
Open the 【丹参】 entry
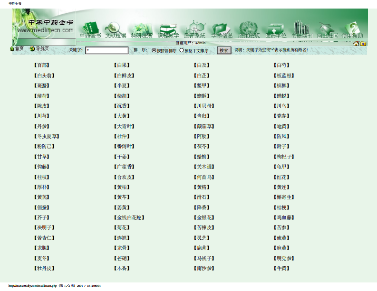pyautogui.click(x=42, y=126)
